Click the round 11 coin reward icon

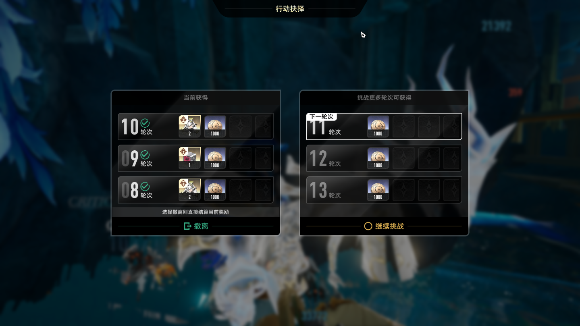[x=378, y=127]
